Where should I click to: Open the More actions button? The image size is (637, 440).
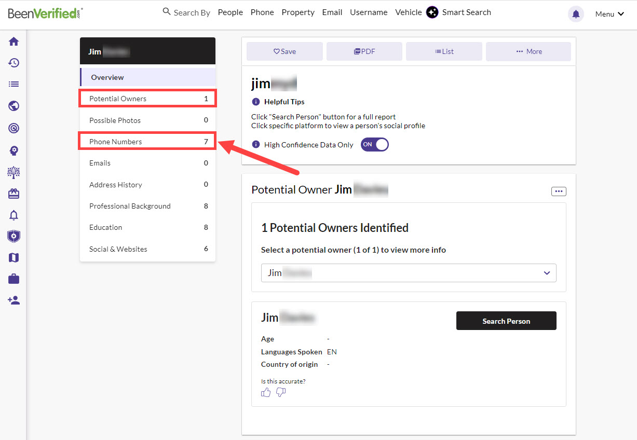point(528,51)
